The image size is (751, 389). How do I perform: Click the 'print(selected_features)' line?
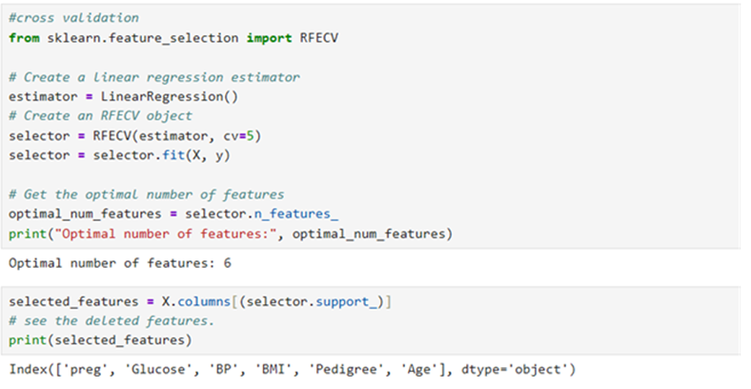click(x=98, y=340)
